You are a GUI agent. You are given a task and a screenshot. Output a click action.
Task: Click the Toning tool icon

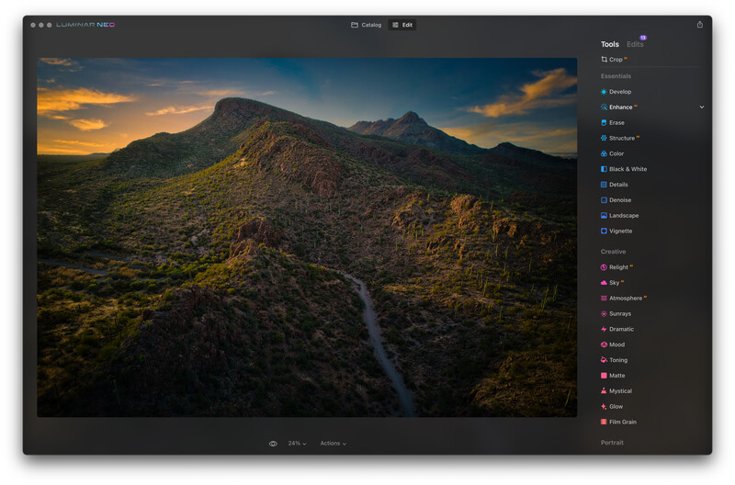604,360
